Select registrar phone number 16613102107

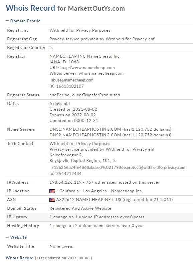click(x=70, y=86)
